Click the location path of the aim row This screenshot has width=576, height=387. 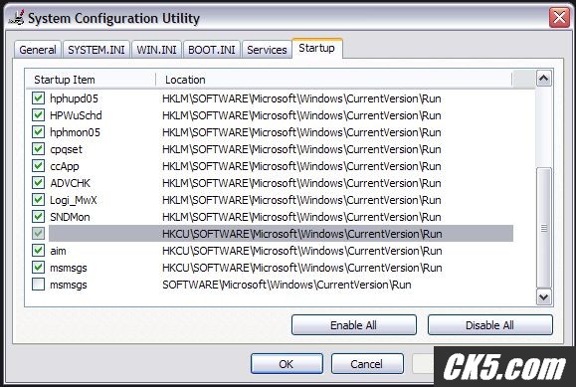pyautogui.click(x=302, y=251)
